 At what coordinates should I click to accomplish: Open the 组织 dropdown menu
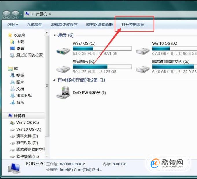click(x=12, y=25)
